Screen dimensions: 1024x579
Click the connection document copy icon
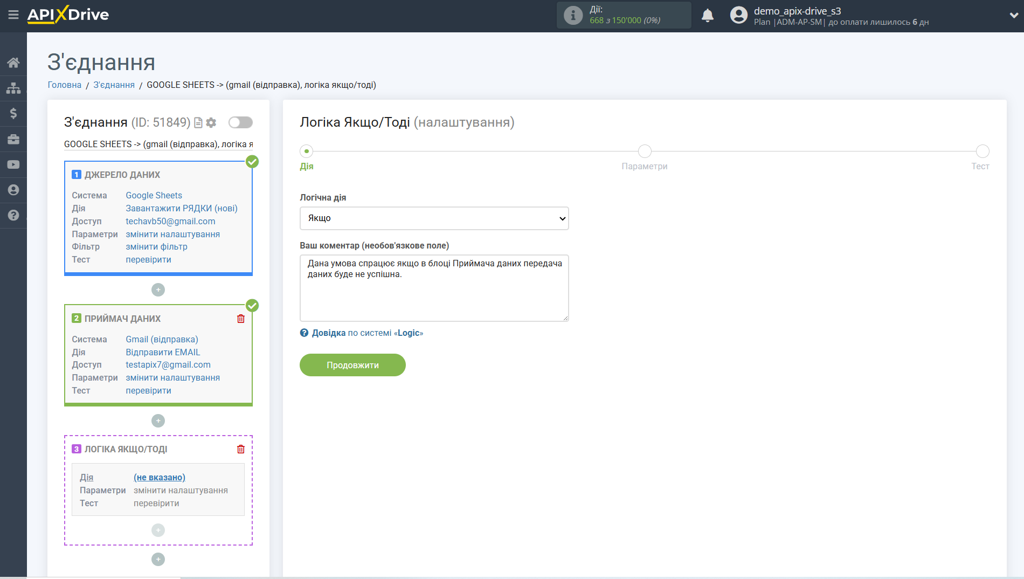198,123
